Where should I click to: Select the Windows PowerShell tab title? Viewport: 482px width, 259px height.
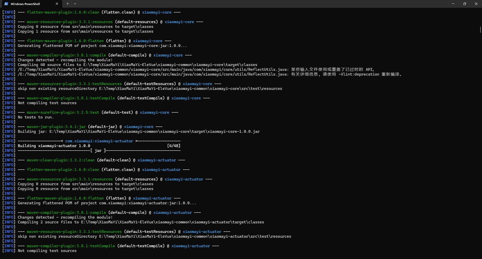click(x=25, y=4)
